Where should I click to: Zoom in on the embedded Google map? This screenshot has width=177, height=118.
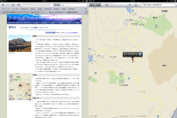(11, 80)
